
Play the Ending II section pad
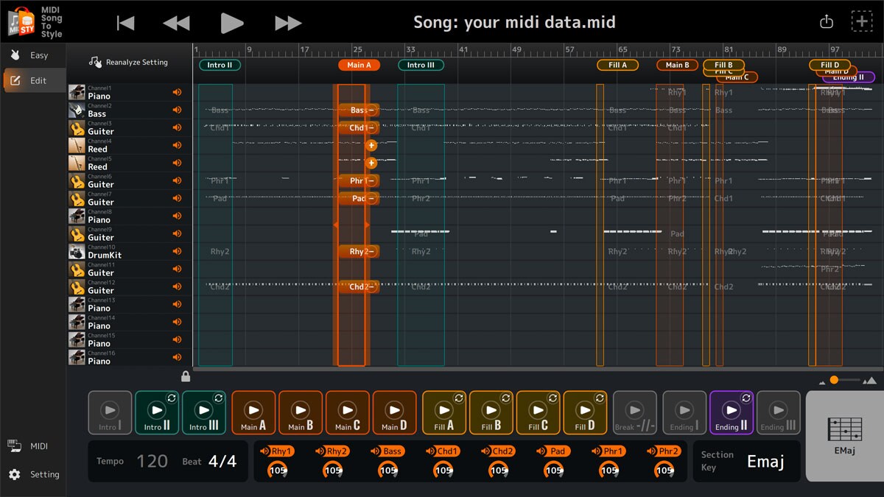click(x=731, y=412)
